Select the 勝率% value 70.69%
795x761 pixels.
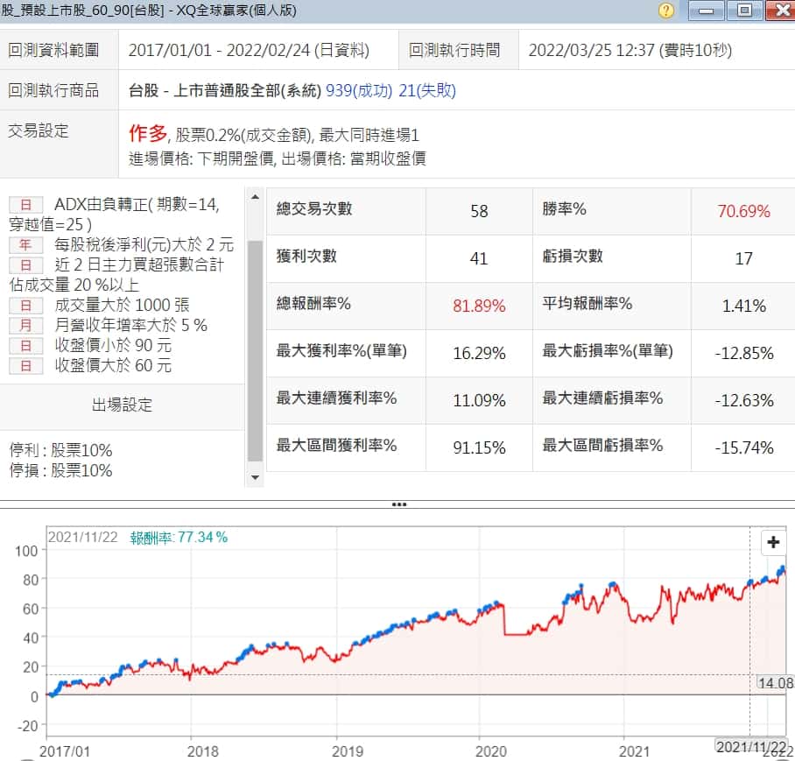coord(743,211)
